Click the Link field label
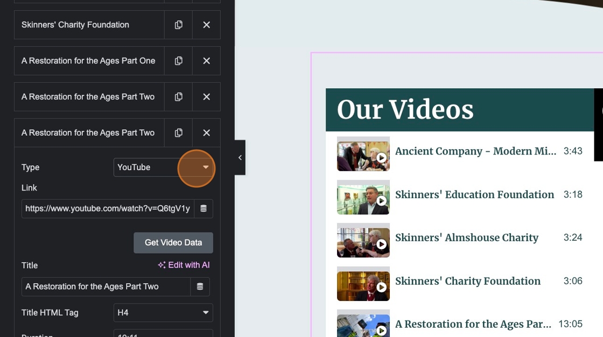The height and width of the screenshot is (337, 603). click(x=29, y=188)
